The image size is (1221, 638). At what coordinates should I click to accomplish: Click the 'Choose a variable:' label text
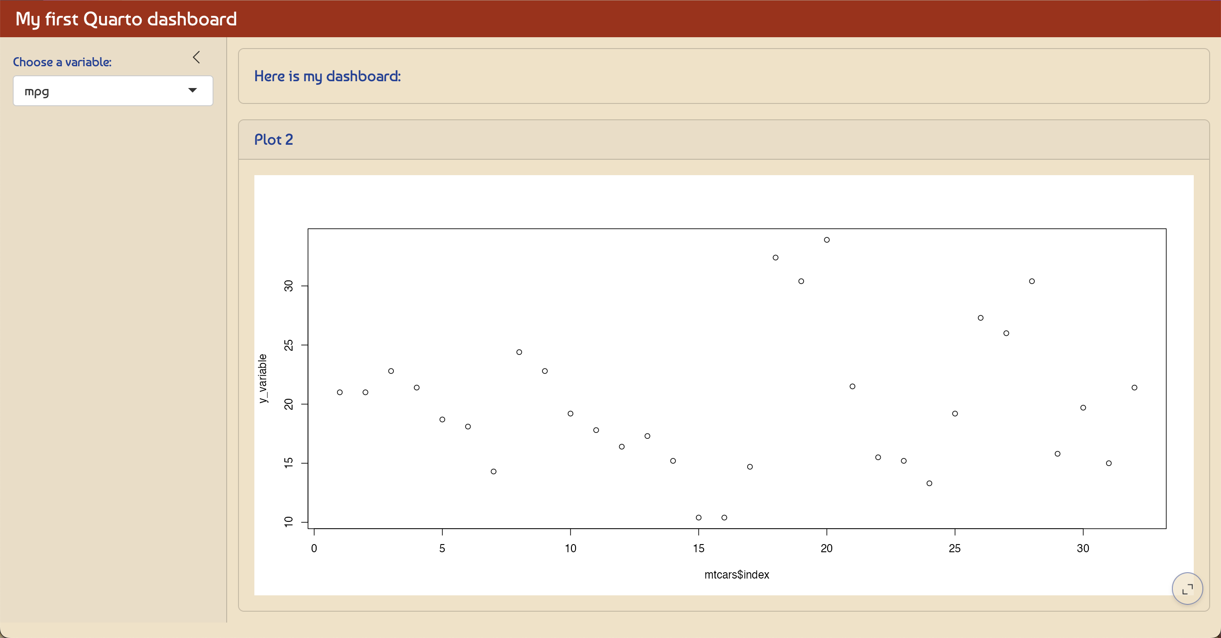[62, 62]
